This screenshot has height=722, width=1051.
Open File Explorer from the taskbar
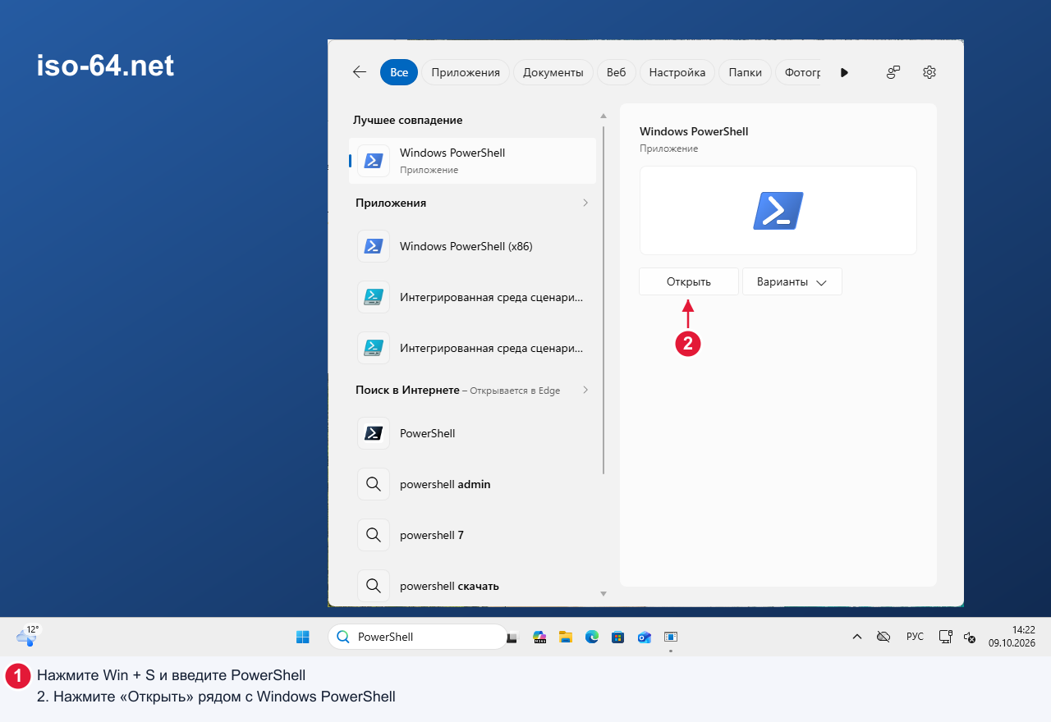(565, 637)
